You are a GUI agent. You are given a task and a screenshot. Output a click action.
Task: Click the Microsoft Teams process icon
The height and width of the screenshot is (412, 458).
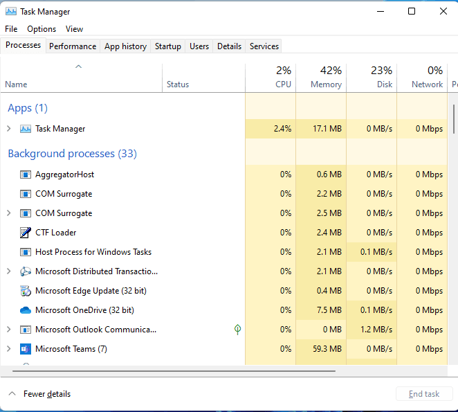[x=26, y=349]
